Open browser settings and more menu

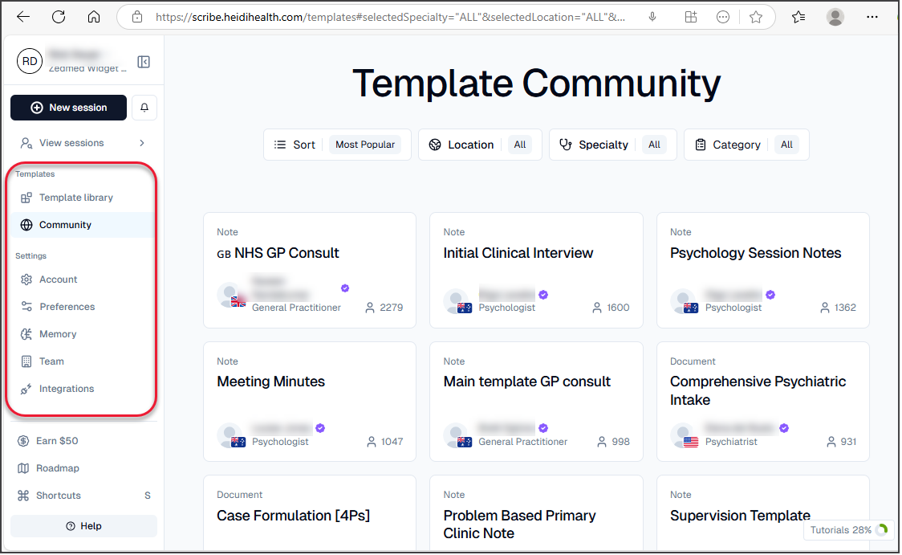[872, 18]
